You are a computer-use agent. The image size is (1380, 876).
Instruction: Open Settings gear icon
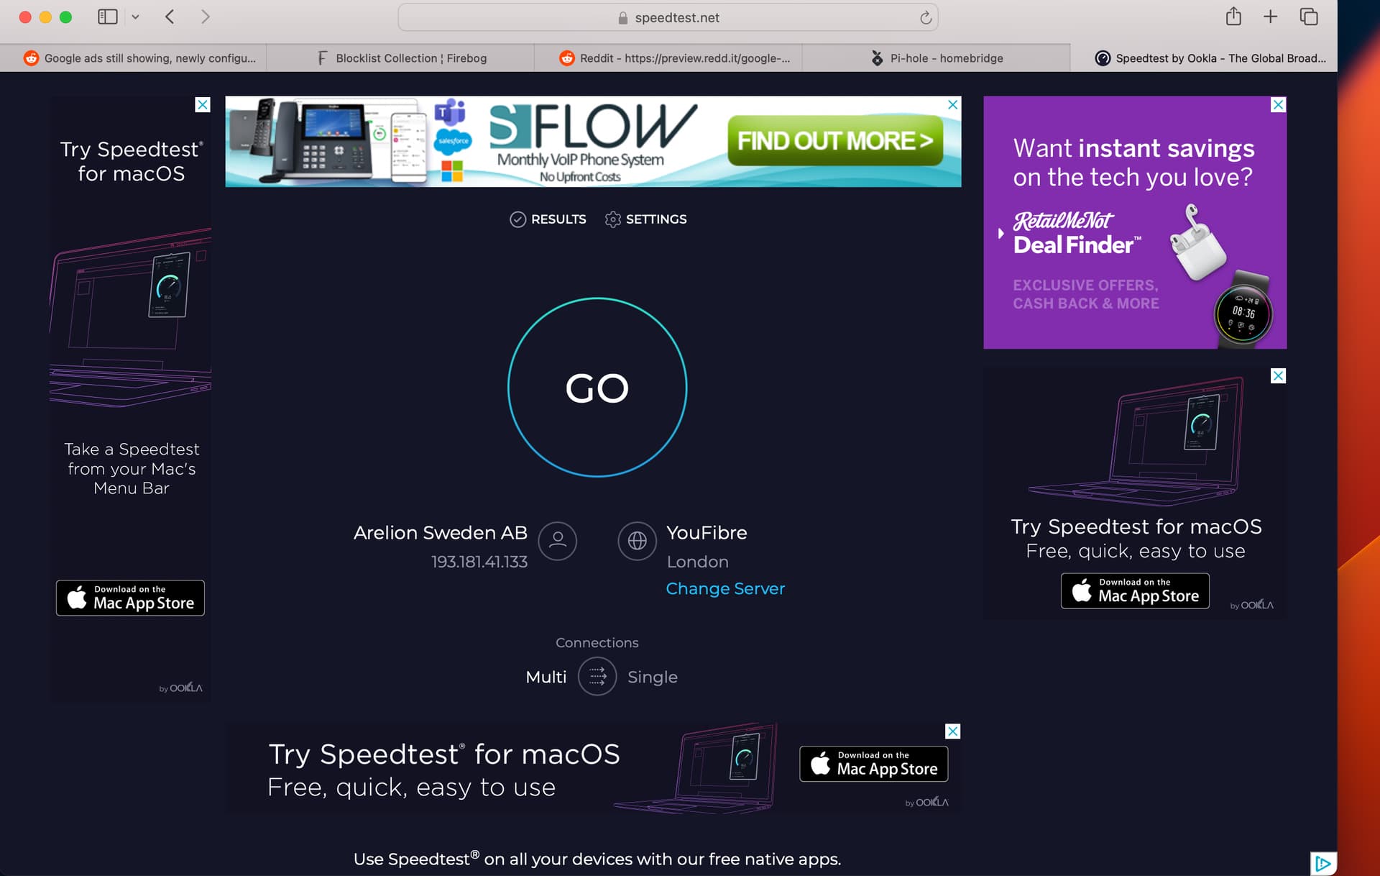612,219
